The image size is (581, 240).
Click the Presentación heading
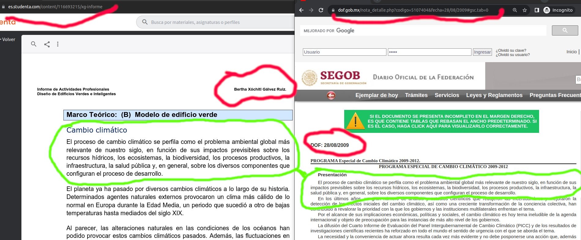(x=332, y=175)
